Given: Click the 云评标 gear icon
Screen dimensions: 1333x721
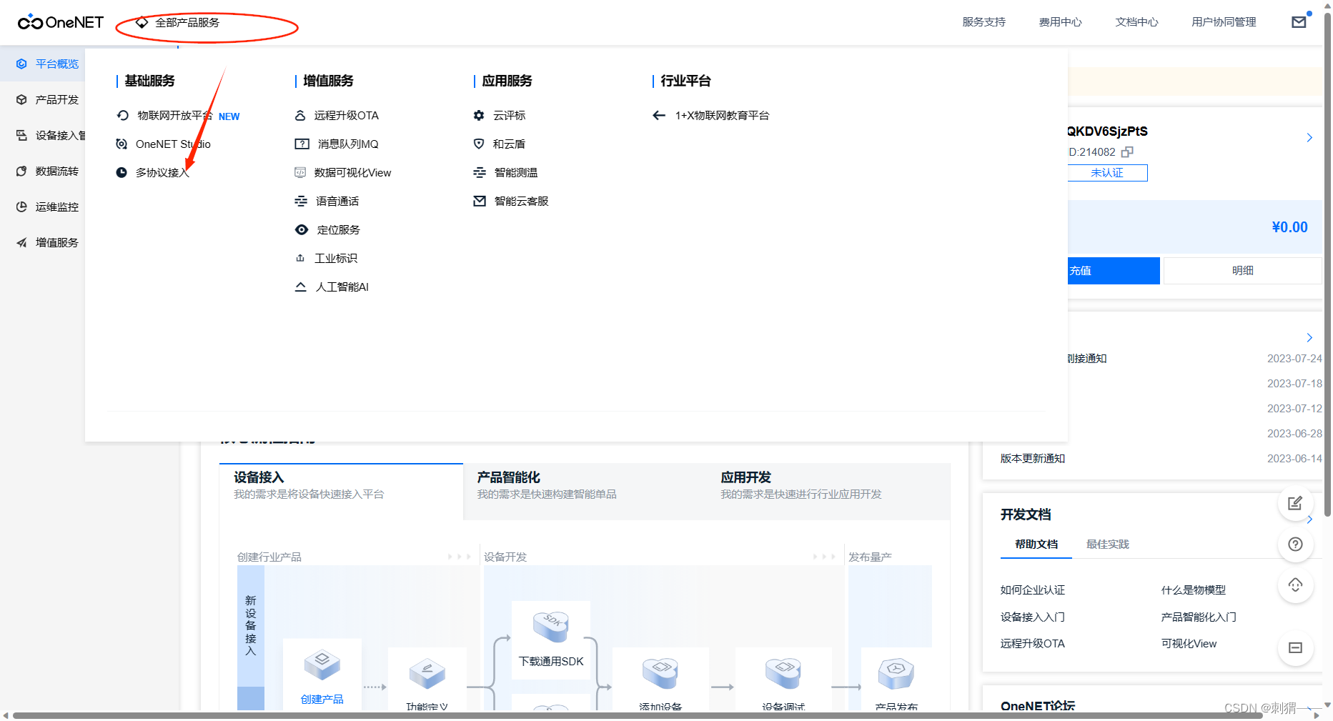Looking at the screenshot, I should tap(479, 115).
